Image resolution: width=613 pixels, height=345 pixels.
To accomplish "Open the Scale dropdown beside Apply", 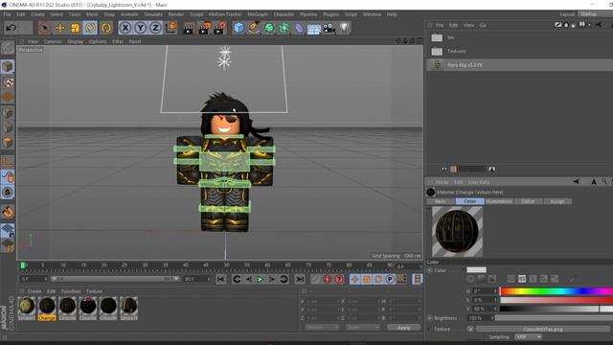I will (x=362, y=327).
